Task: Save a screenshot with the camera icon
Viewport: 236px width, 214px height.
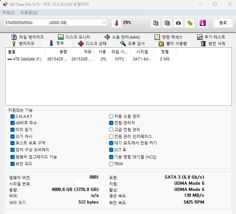Action: (x=178, y=23)
